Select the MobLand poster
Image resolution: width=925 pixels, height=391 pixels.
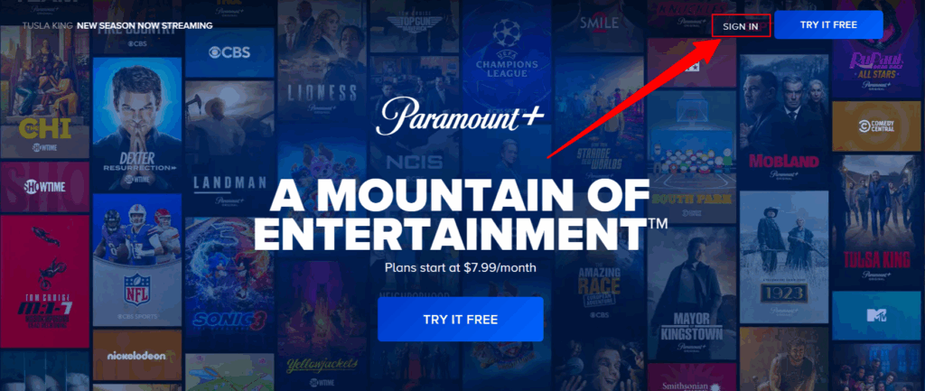tap(783, 121)
